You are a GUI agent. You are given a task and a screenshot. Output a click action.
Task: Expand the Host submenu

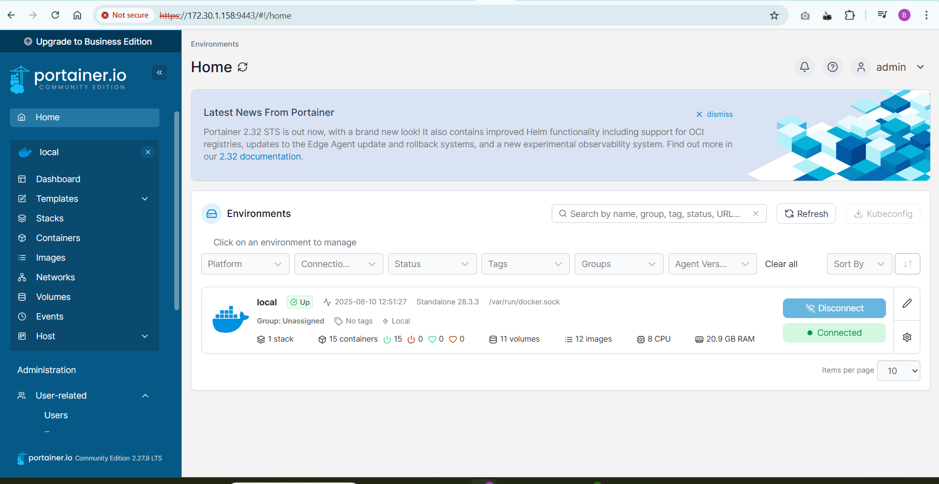click(x=145, y=336)
